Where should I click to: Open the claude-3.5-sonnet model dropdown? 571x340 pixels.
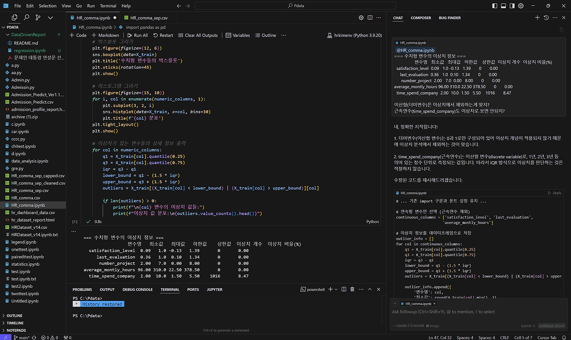click(x=409, y=326)
